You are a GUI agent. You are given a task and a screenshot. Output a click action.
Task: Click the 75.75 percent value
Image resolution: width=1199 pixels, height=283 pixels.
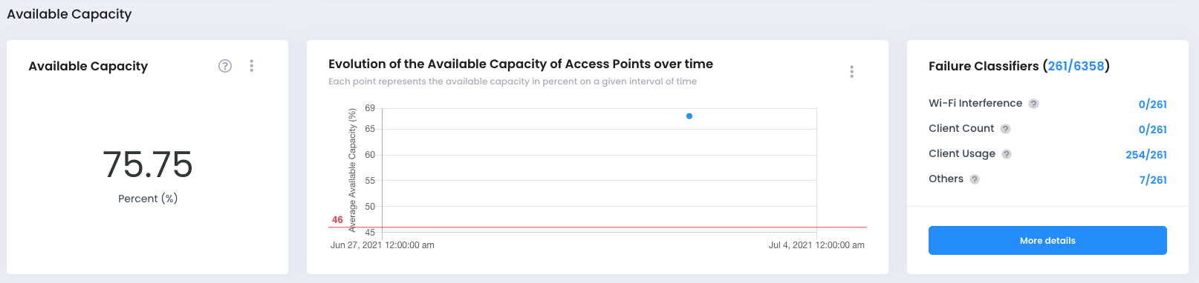(148, 164)
